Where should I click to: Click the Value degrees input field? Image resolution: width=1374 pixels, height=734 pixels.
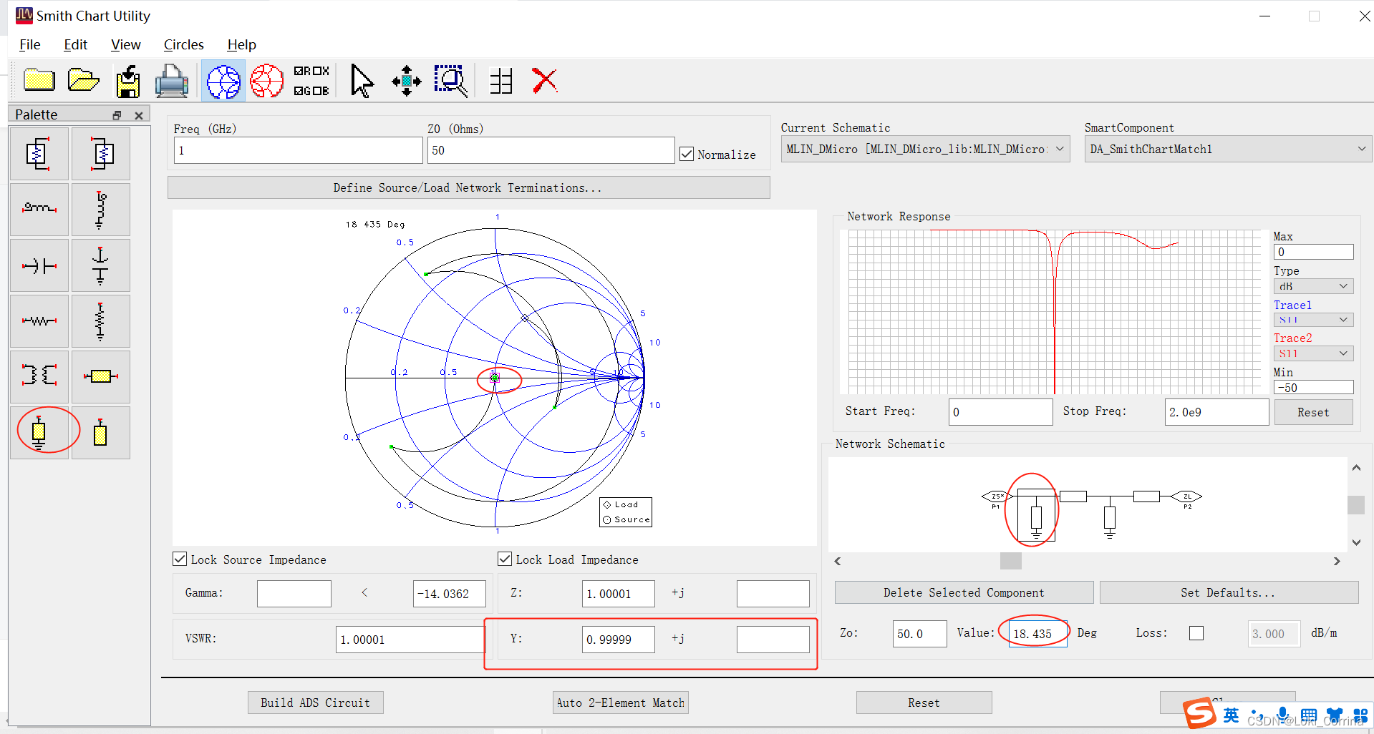click(1037, 634)
